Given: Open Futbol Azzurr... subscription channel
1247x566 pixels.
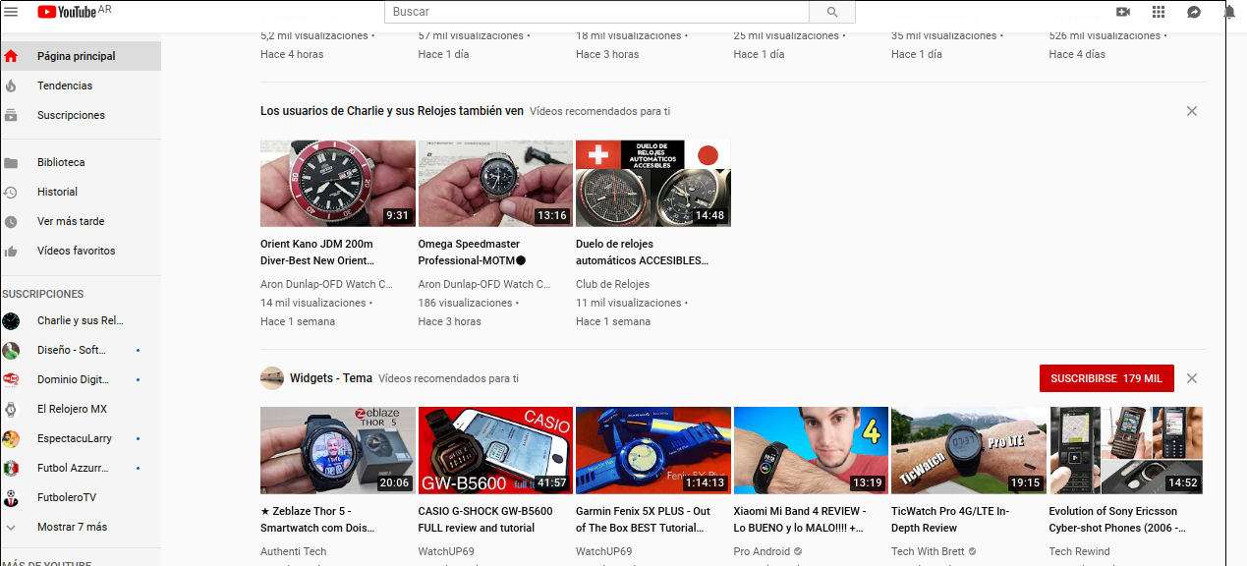Looking at the screenshot, I should click(x=81, y=468).
